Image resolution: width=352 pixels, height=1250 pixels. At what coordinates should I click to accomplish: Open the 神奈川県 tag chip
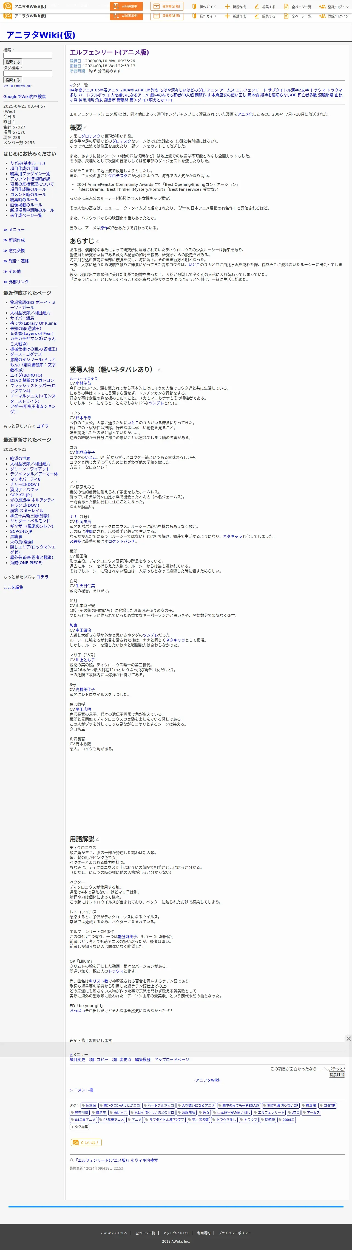pyautogui.click(x=80, y=1113)
